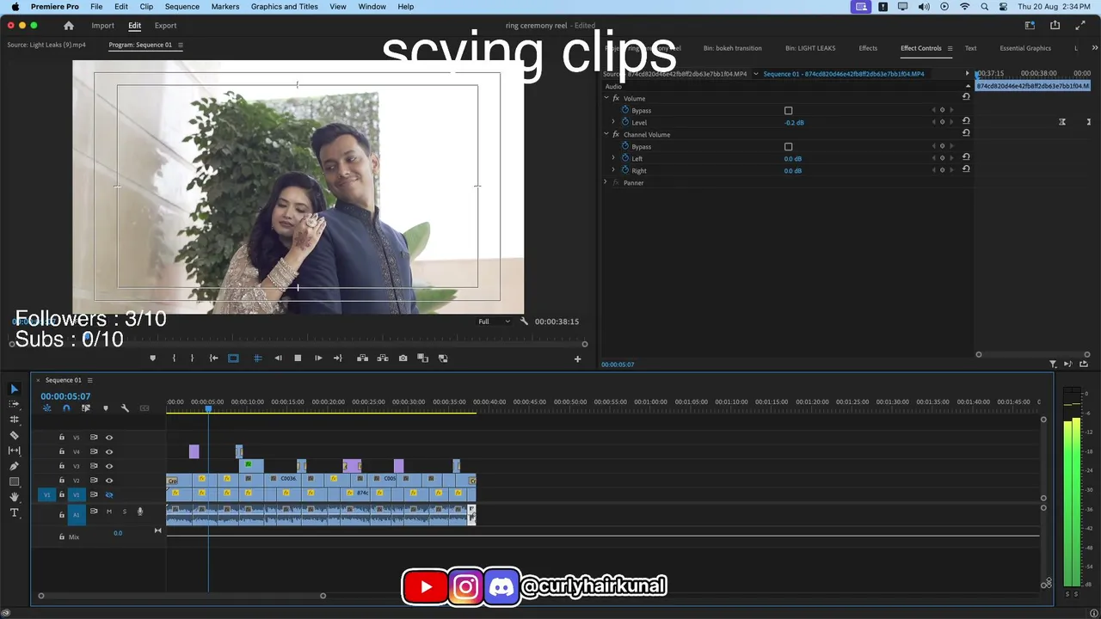Add a marker from the timeline header

(106, 408)
